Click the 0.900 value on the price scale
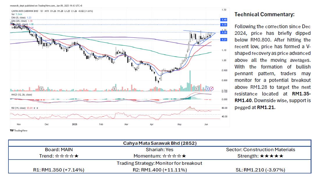This screenshot has height=181, width=324. tap(225, 70)
